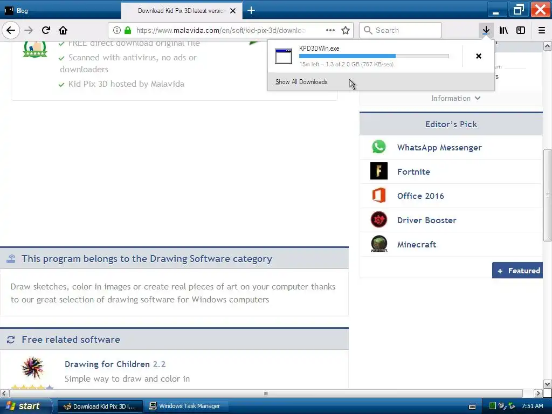552x414 pixels.
Task: Click the download progress bar
Action: tap(374, 56)
